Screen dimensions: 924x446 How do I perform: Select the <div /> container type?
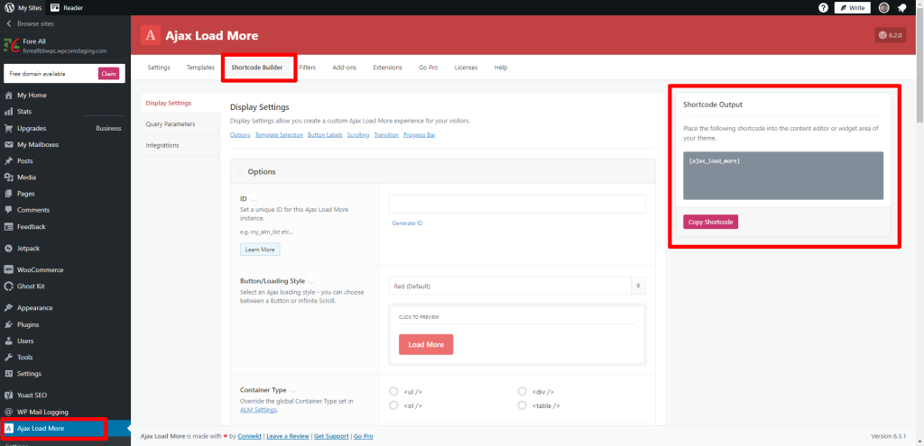coord(522,392)
